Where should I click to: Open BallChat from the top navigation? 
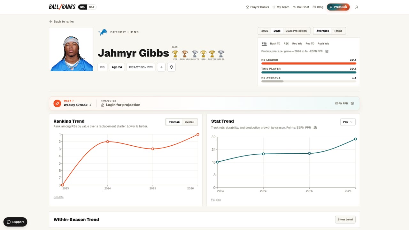pos(301,7)
